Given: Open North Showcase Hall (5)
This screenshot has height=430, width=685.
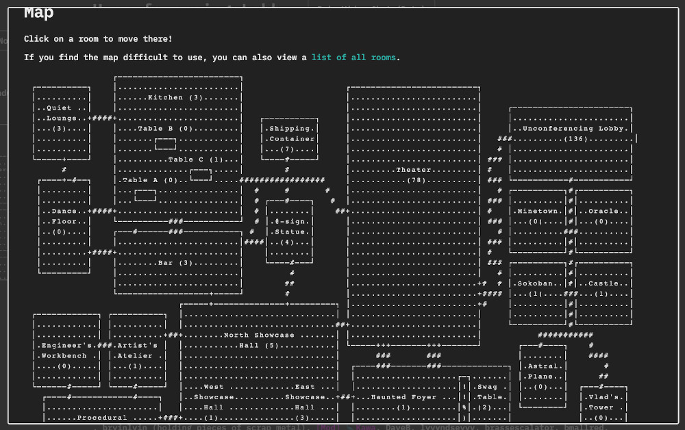Looking at the screenshot, I should click(259, 340).
